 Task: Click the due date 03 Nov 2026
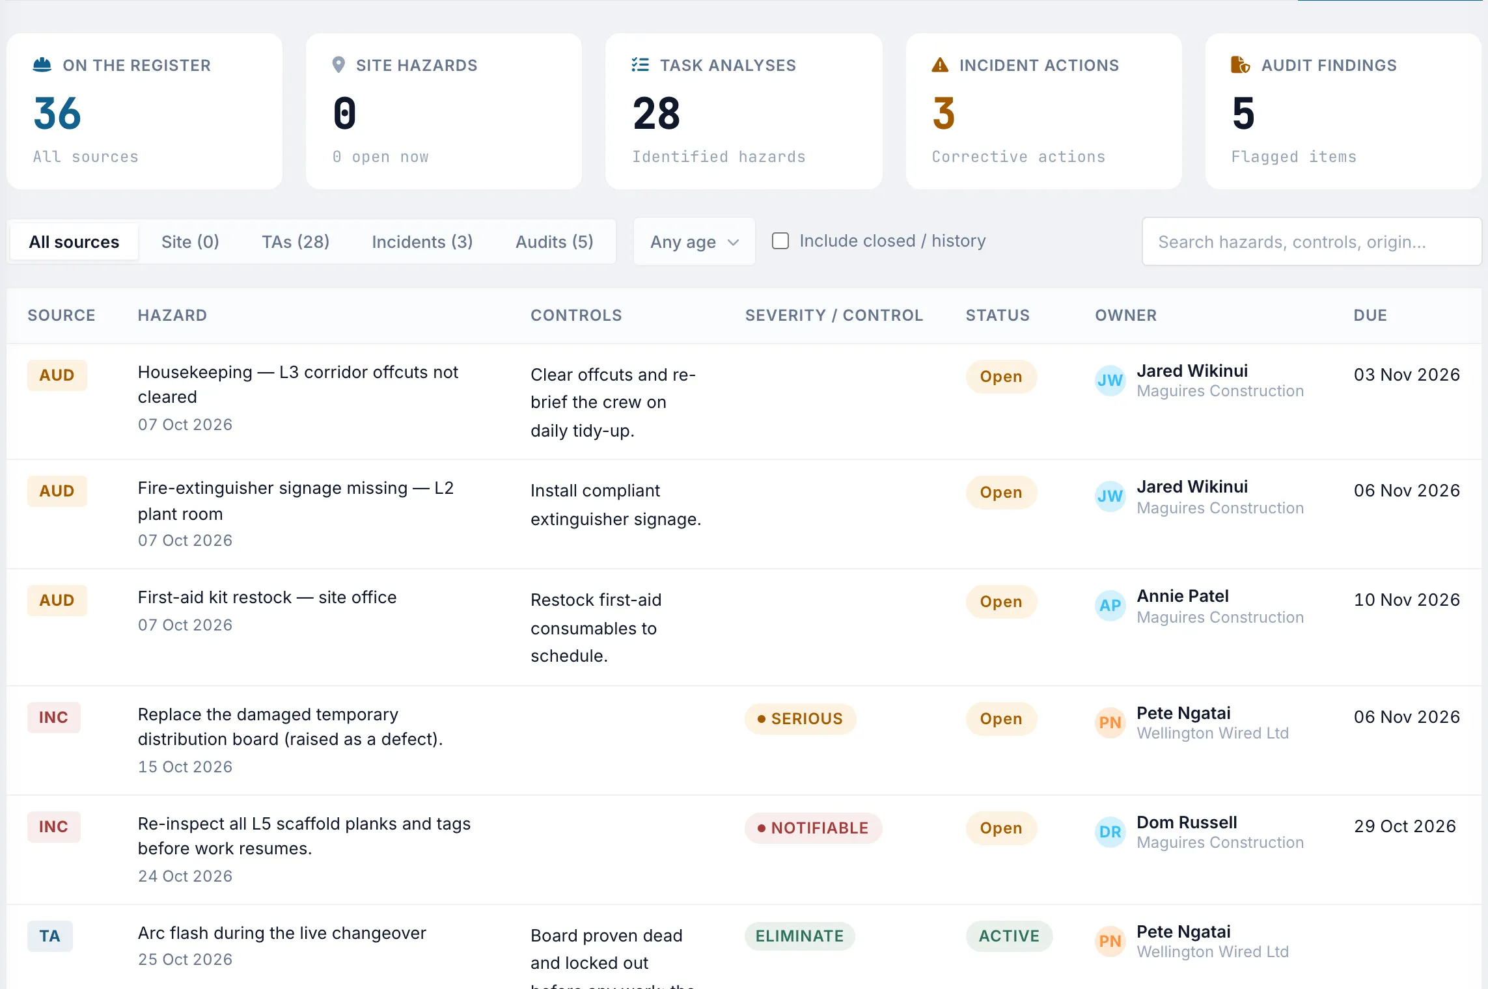coord(1407,375)
